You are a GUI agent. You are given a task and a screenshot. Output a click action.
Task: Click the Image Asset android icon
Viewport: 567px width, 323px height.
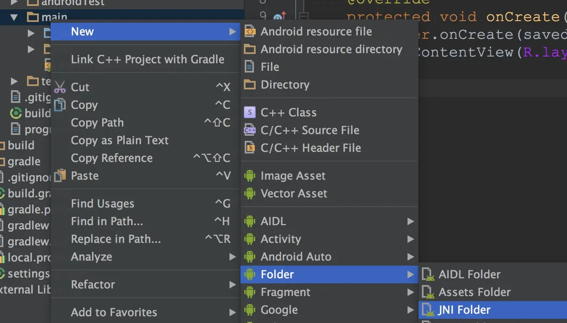point(250,176)
